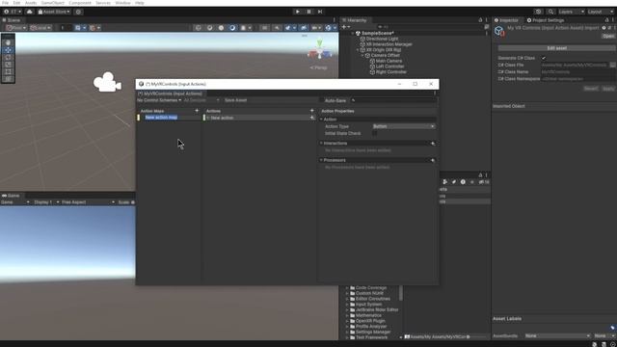Lock the Hierarchy panel
Viewport: 617px width, 347px height.
click(480, 20)
